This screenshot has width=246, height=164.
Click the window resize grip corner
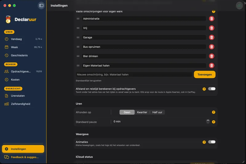click(243, 162)
